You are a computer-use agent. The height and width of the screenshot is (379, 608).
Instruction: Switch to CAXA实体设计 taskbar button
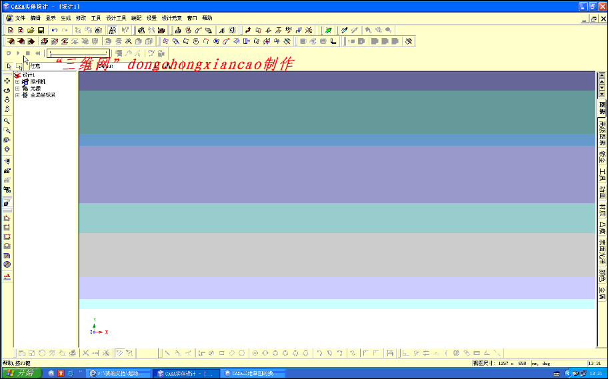point(185,374)
